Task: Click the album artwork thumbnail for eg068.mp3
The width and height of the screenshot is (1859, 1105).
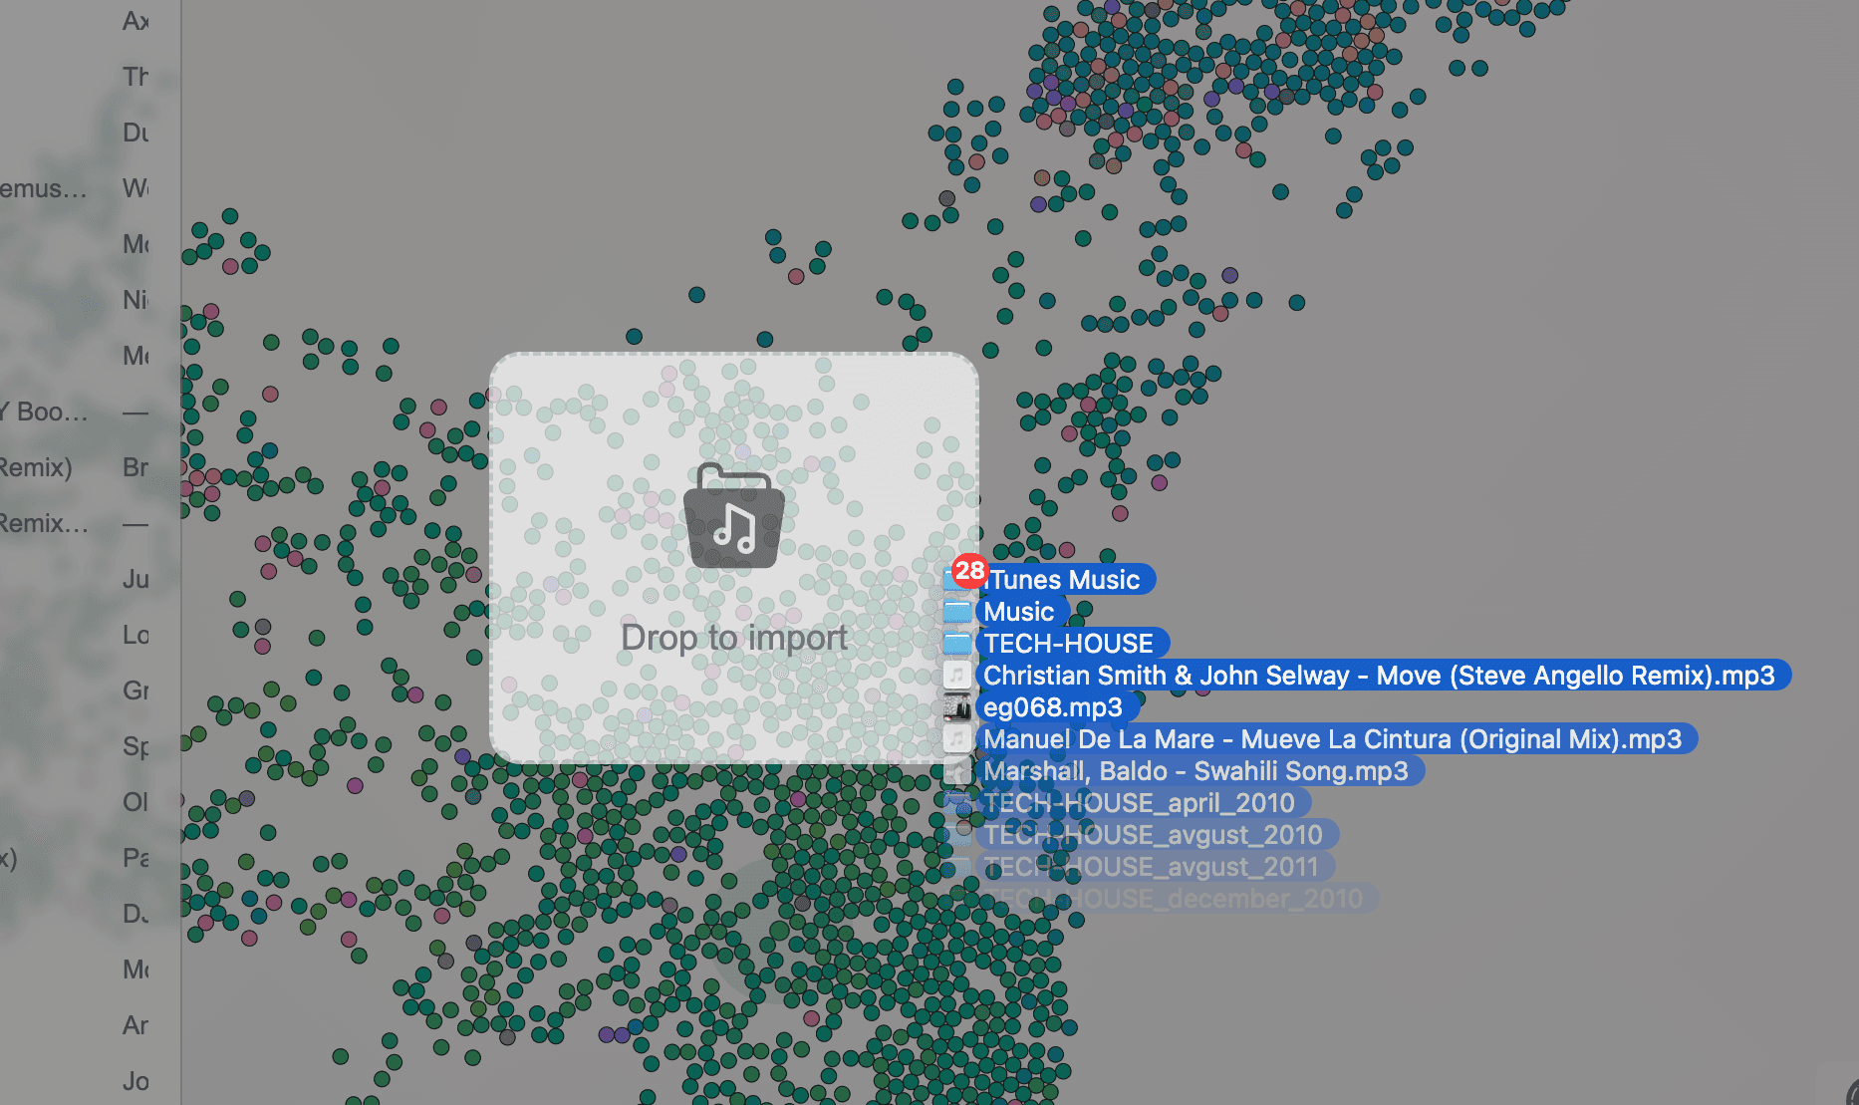Action: click(x=957, y=707)
